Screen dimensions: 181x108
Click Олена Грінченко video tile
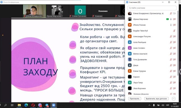80,11
